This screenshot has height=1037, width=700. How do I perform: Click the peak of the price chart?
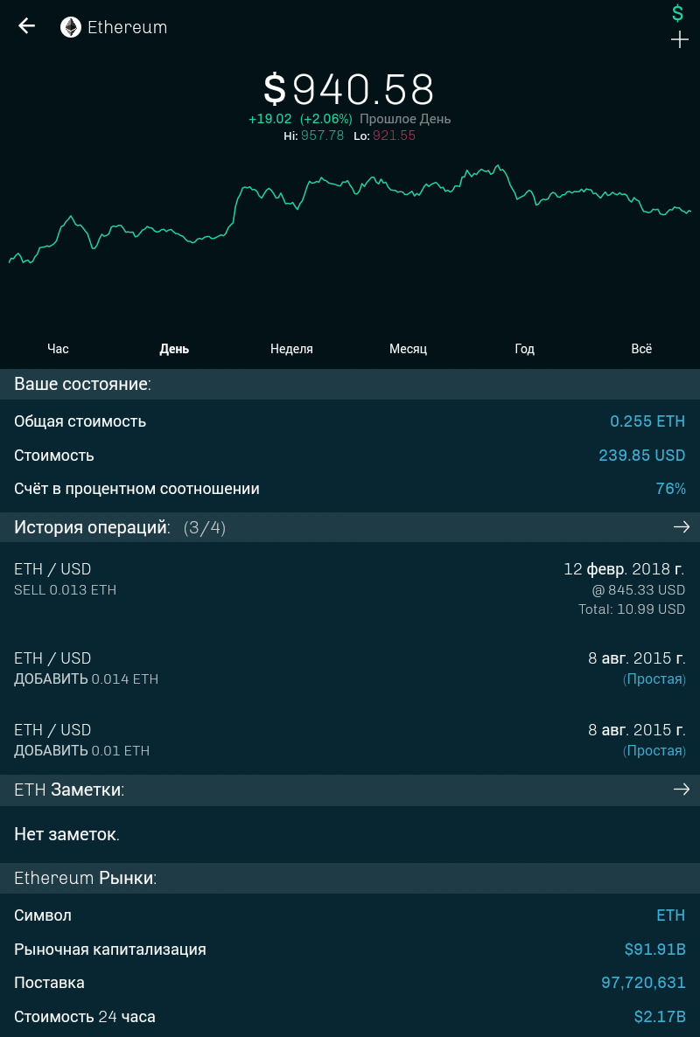click(498, 165)
